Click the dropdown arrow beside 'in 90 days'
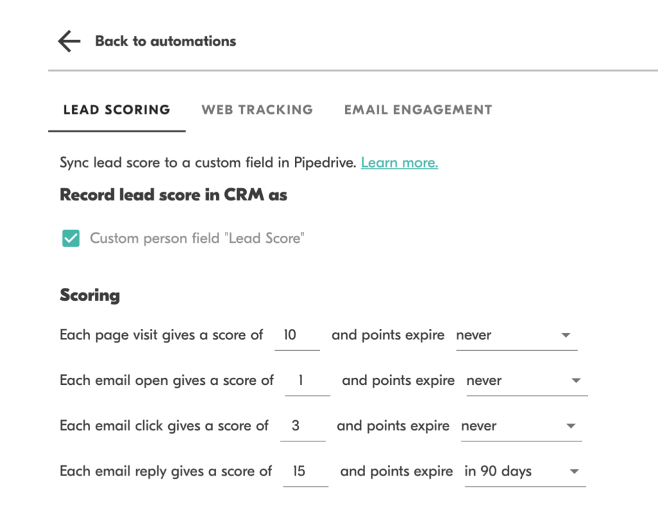Viewport: 658px width, 523px height. click(573, 471)
